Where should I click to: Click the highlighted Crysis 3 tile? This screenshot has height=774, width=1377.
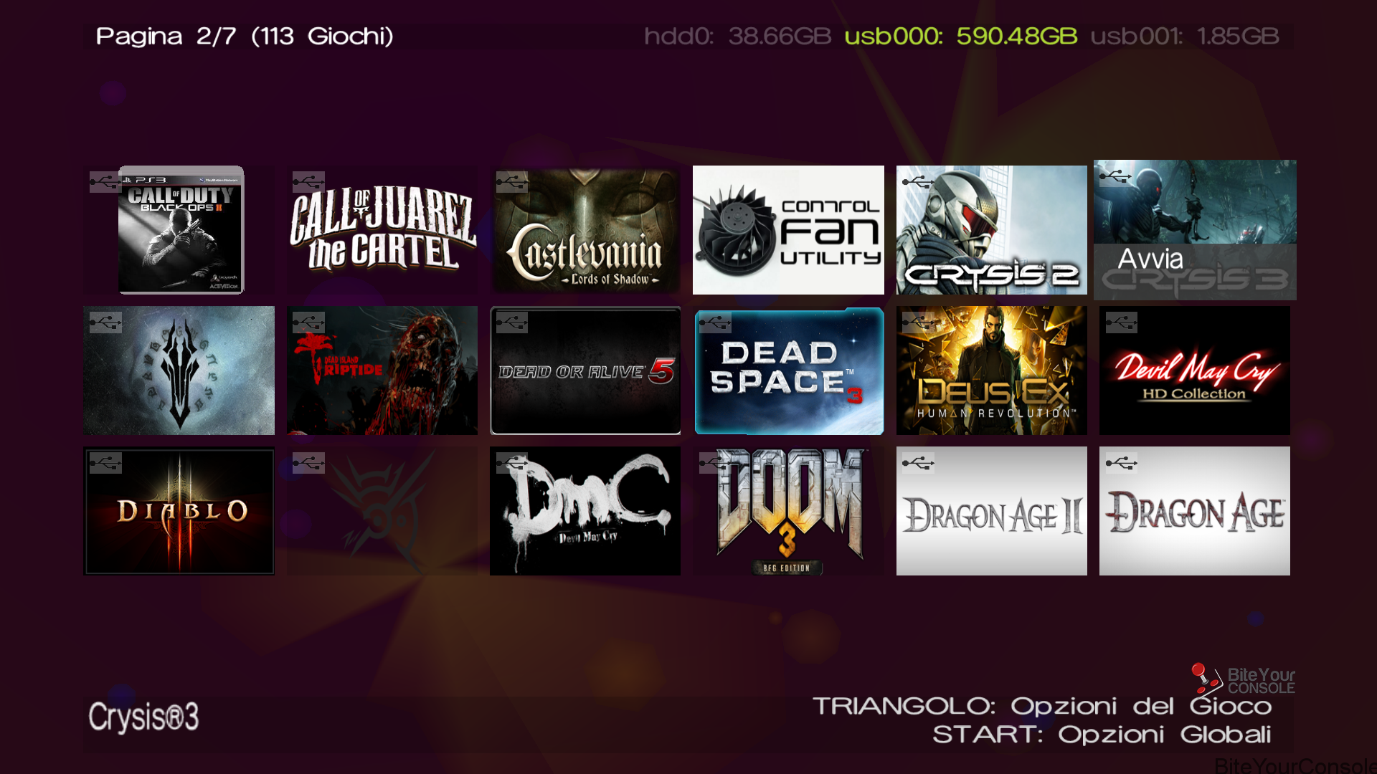tap(1195, 230)
